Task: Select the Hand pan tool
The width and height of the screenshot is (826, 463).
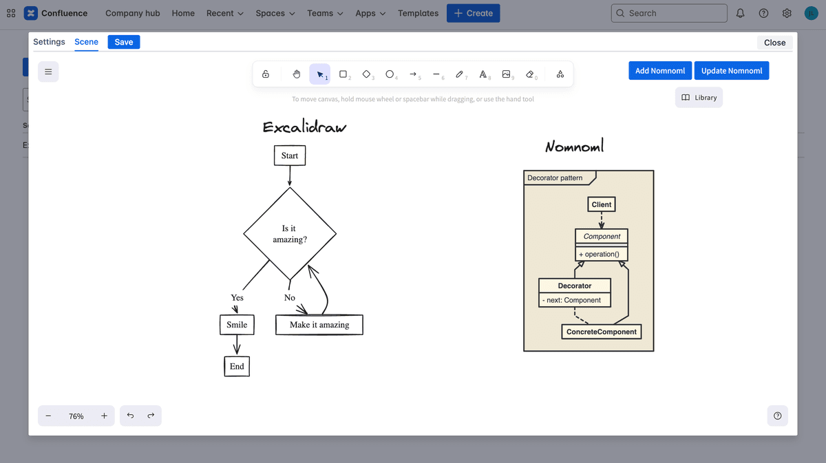Action: click(297, 74)
